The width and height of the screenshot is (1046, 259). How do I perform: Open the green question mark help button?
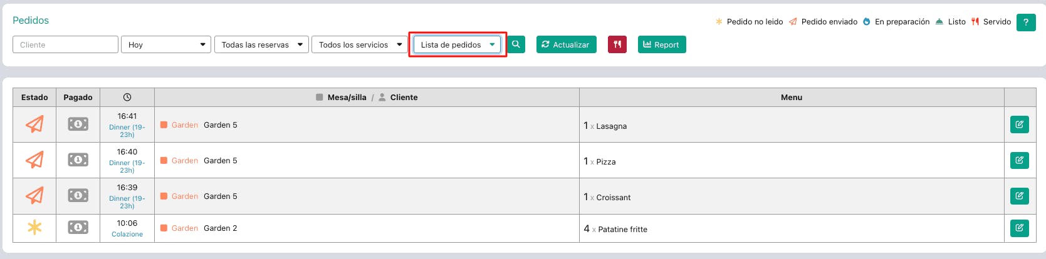point(1025,22)
